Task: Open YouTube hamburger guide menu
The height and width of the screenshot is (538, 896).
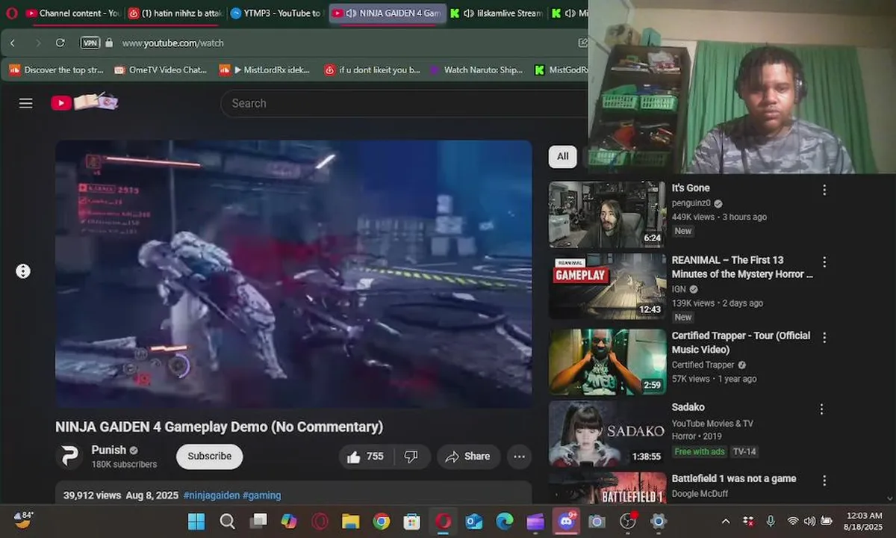Action: tap(26, 103)
